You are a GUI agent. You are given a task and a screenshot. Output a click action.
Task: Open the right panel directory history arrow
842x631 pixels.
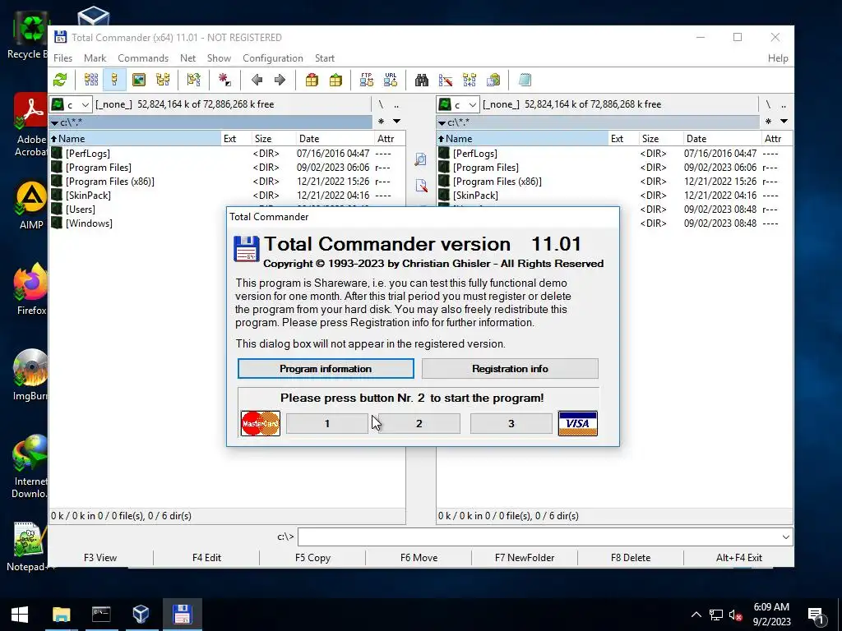(784, 122)
